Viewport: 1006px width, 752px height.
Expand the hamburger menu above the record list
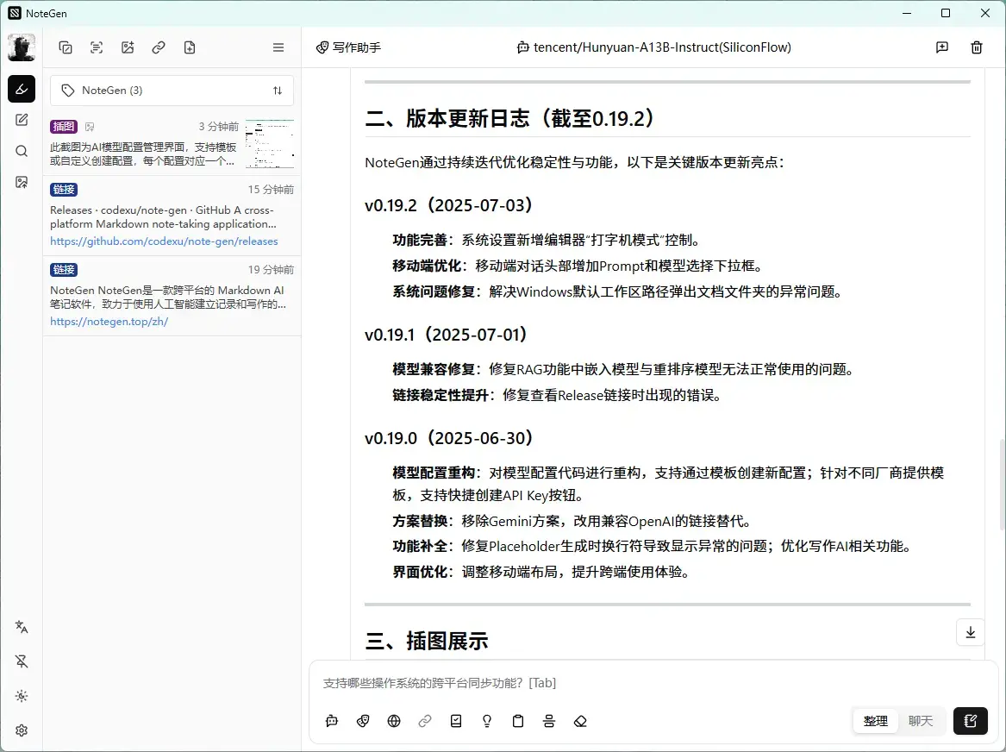pyautogui.click(x=278, y=48)
